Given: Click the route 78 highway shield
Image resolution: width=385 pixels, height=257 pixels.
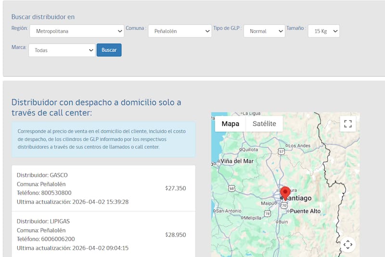Looking at the screenshot, I should (x=268, y=214).
